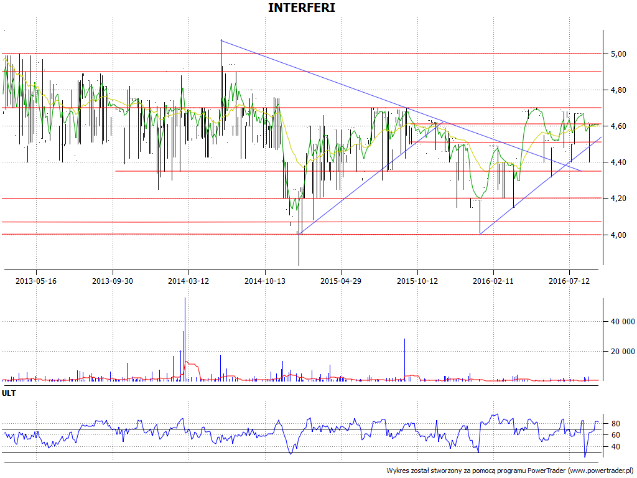Click the 40 000 volume axis label
The height and width of the screenshot is (478, 637).
(622, 322)
